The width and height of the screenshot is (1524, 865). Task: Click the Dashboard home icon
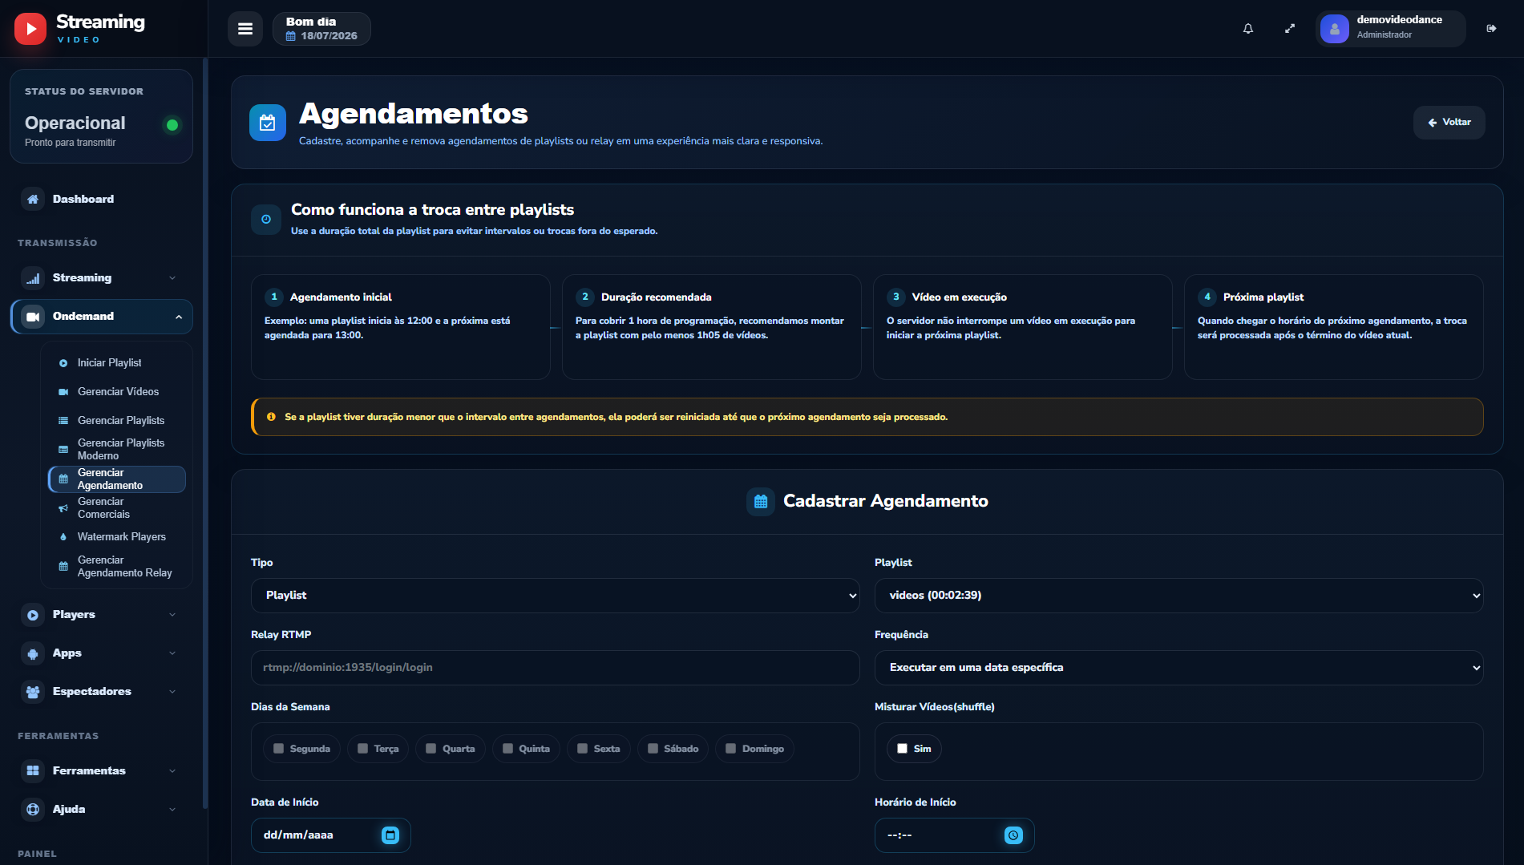pos(33,199)
